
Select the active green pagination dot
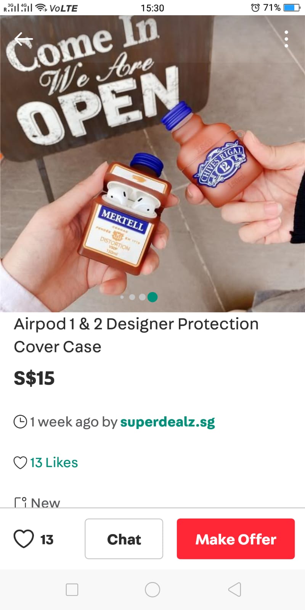click(152, 297)
